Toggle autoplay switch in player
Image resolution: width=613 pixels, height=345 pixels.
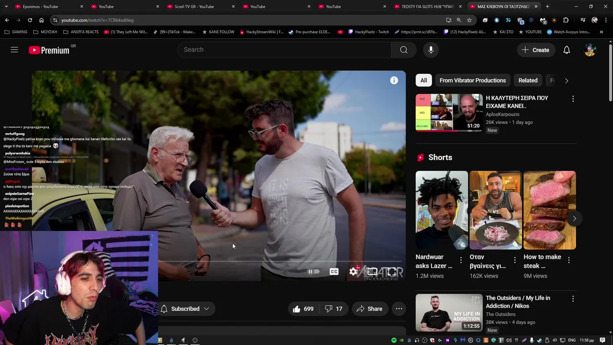point(313,272)
